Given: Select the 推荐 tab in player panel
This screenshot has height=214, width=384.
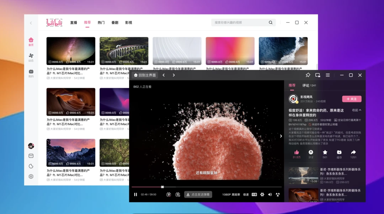Looking at the screenshot, I should (292, 86).
